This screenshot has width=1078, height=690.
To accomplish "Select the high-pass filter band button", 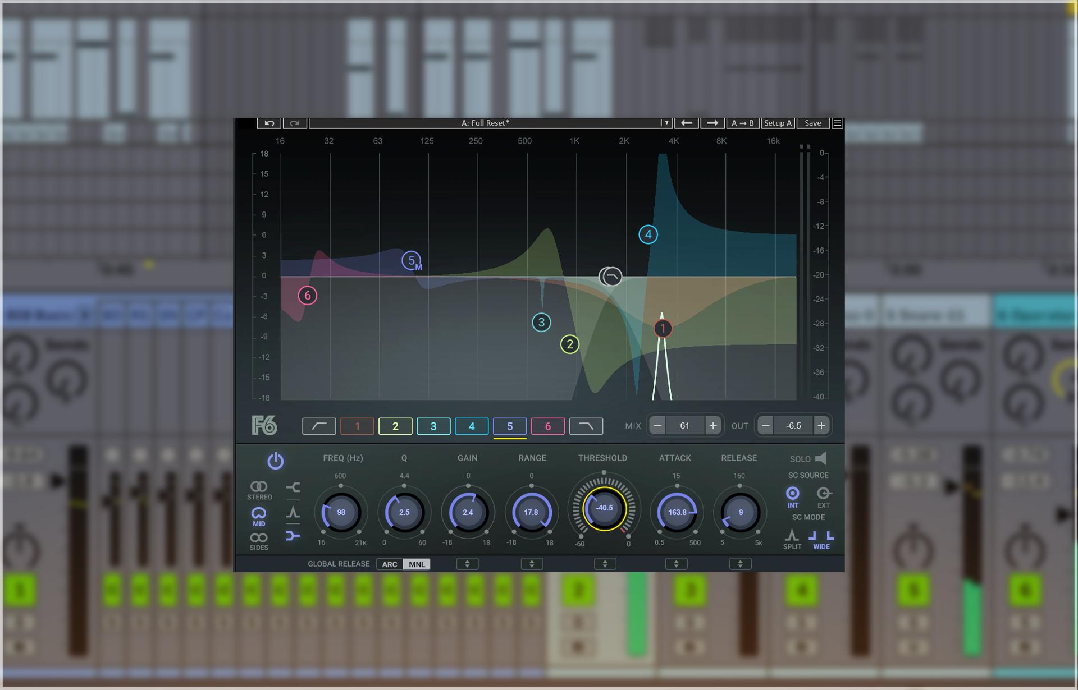I will click(319, 426).
